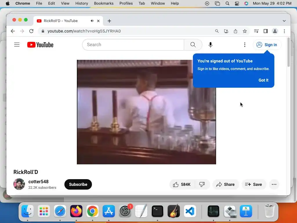
Task: Dislike the RickRoll'D video
Action: point(202,184)
